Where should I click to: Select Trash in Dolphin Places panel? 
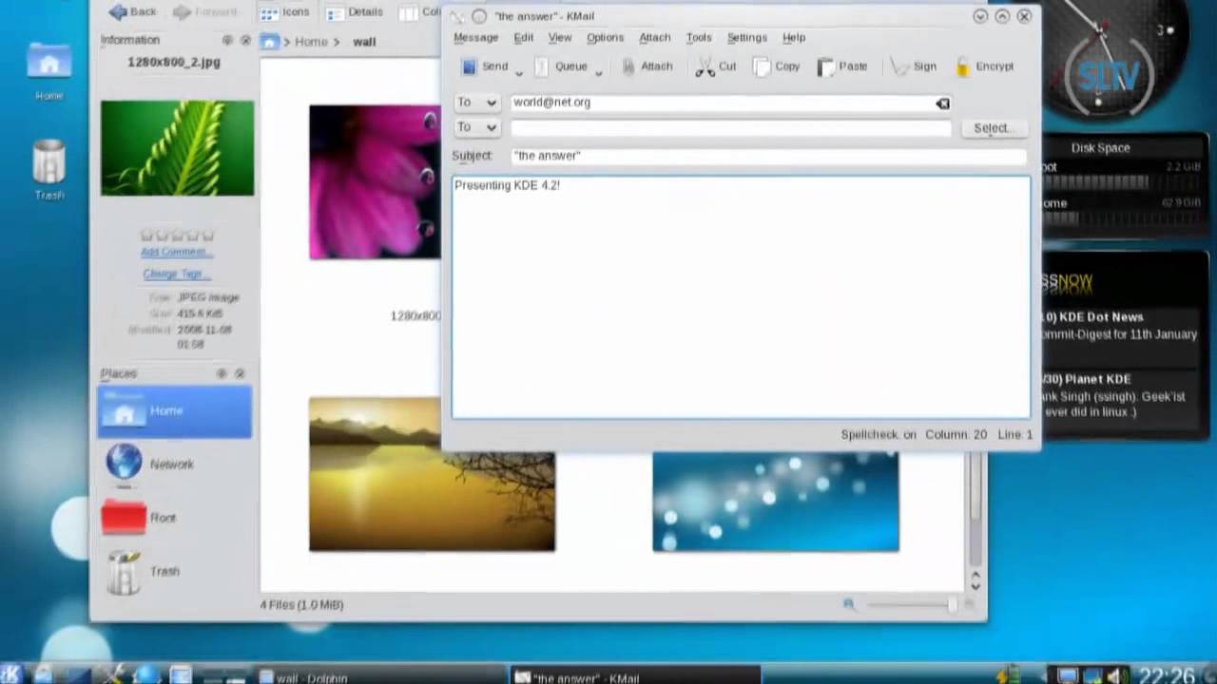point(174,571)
